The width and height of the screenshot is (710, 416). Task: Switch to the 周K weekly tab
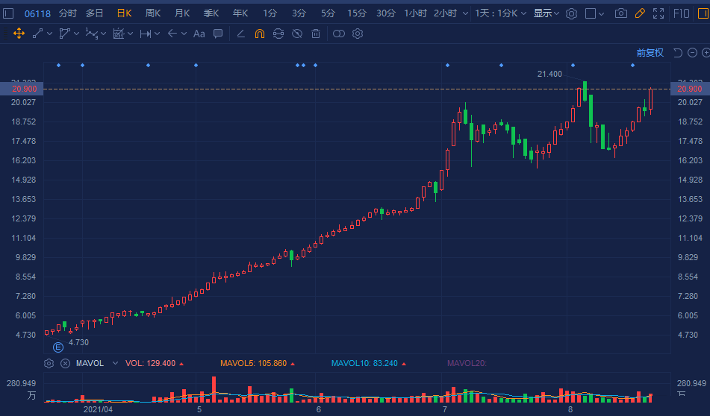pyautogui.click(x=153, y=13)
